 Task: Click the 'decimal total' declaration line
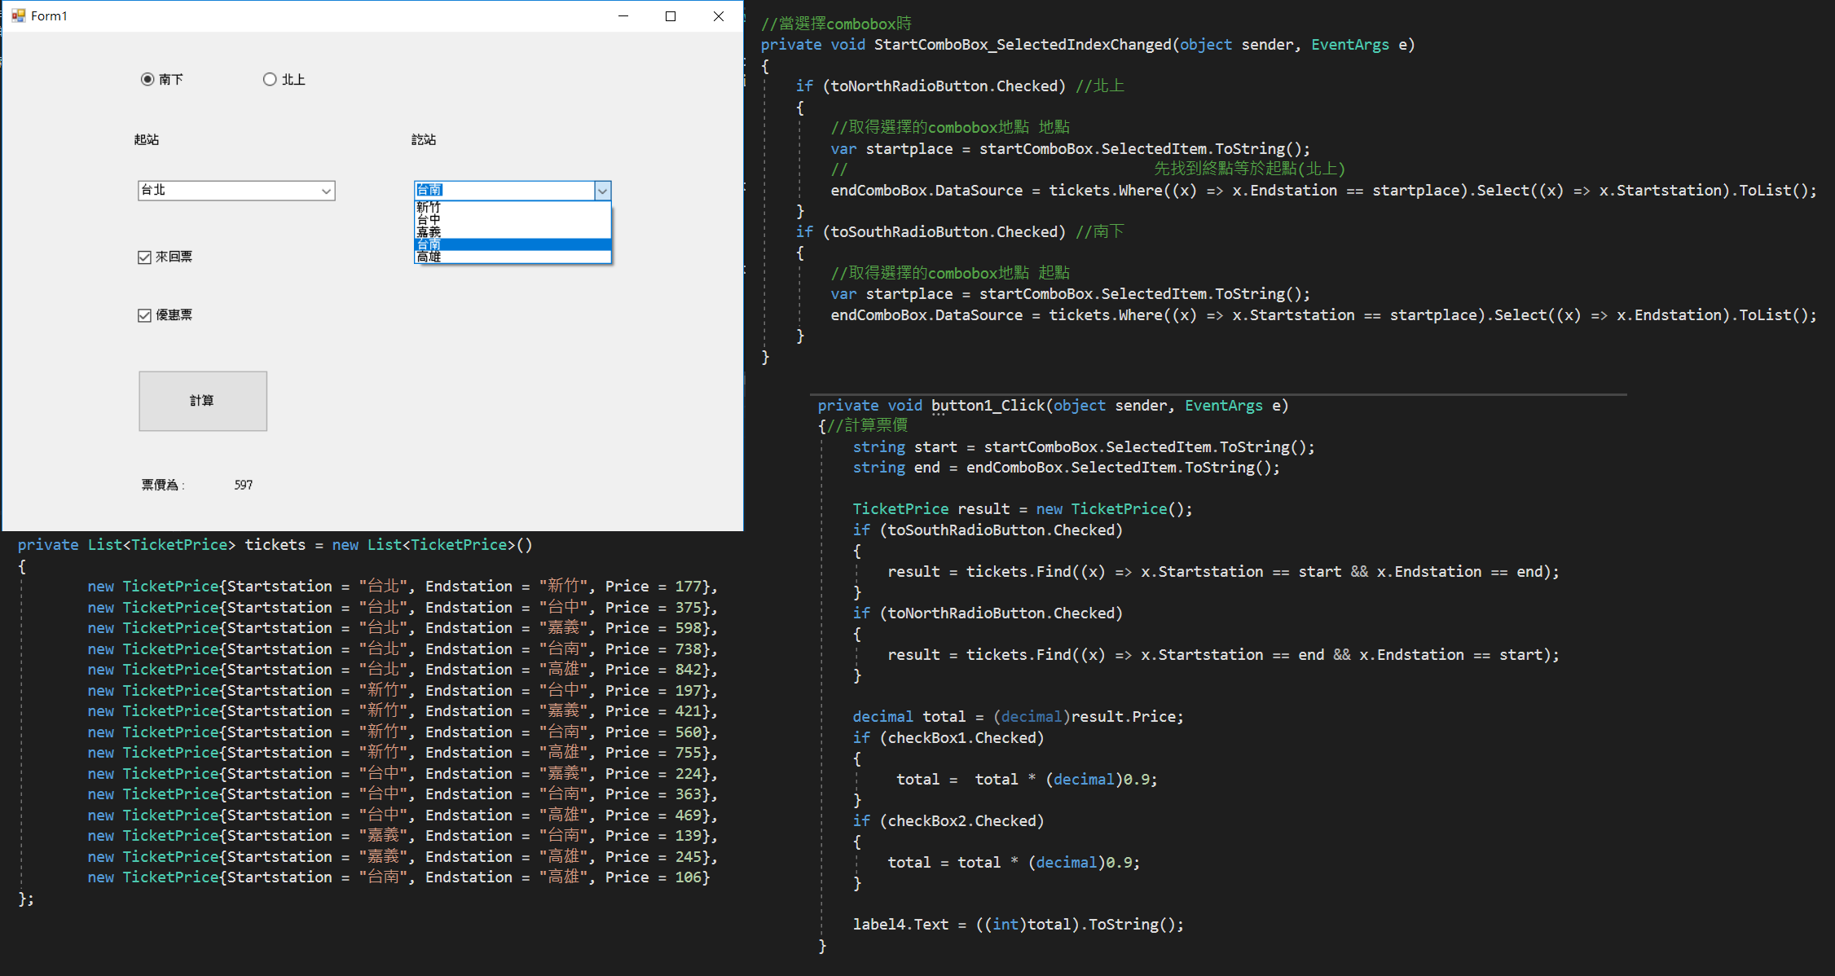[x=1019, y=717]
